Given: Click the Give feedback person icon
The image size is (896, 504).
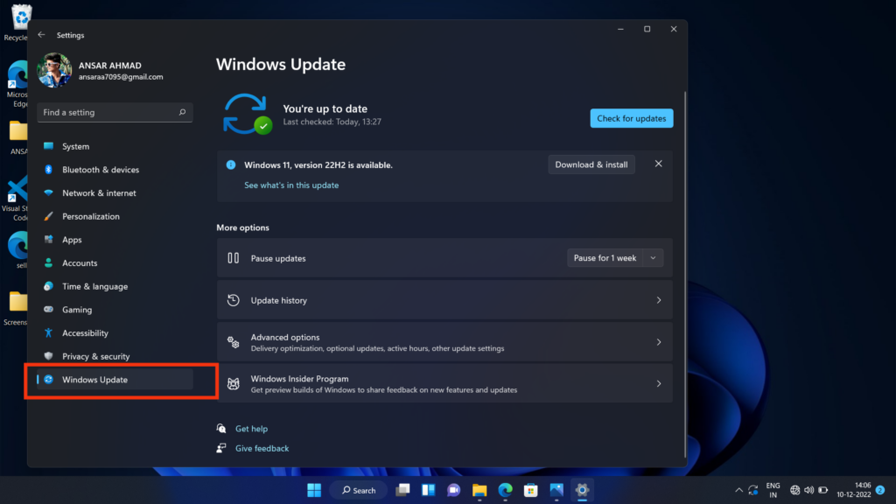Looking at the screenshot, I should 221,448.
